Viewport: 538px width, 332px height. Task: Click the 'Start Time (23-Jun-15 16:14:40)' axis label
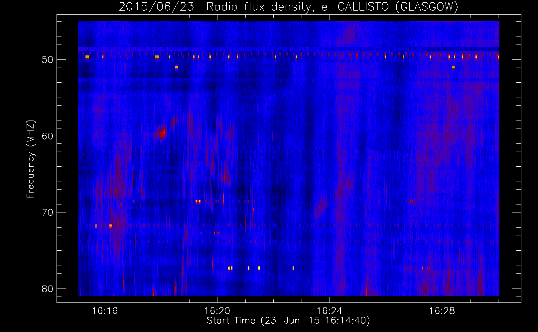288,321
